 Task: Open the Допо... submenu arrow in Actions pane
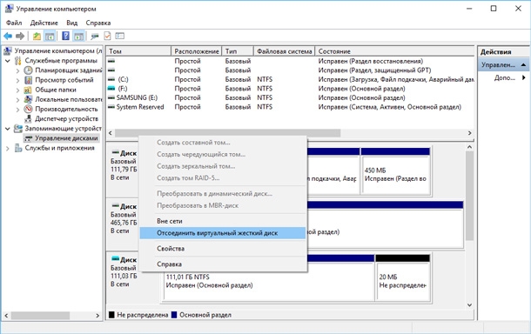pos(523,77)
